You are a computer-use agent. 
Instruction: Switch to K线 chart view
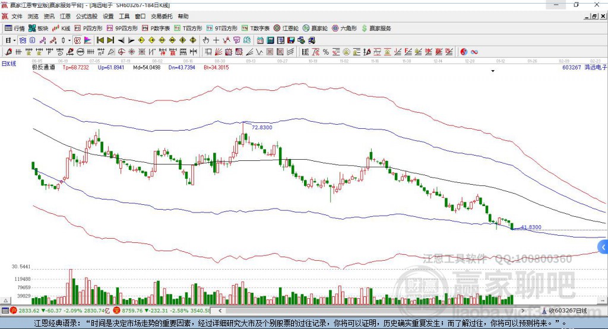61,29
